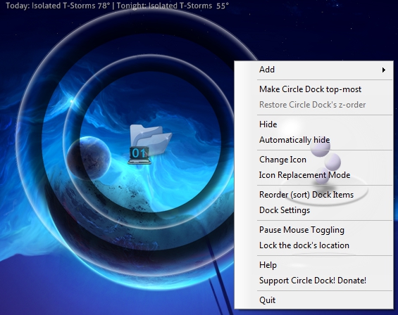Viewport: 398px width, 315px height.
Task: Open Reorder (sort) Dock Items
Action: click(x=313, y=195)
